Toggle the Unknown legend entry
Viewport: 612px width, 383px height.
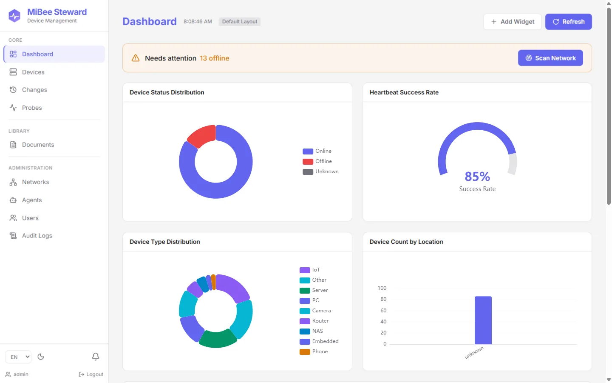tap(320, 171)
